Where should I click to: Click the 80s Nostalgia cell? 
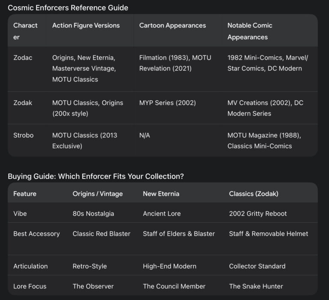93,214
